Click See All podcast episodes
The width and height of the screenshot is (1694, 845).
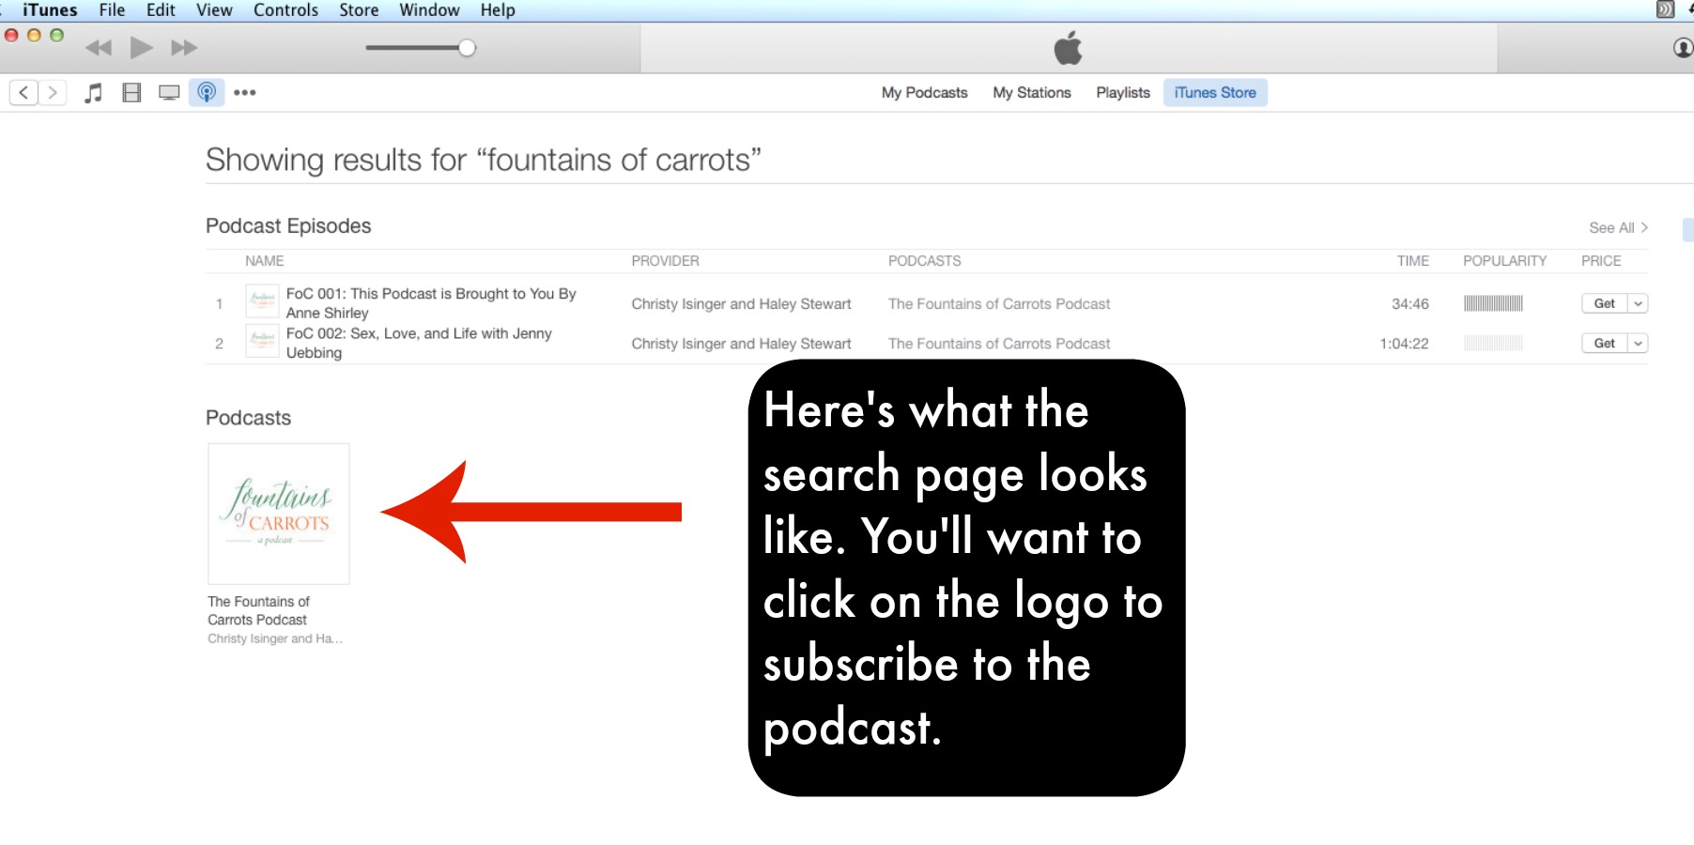pyautogui.click(x=1618, y=227)
